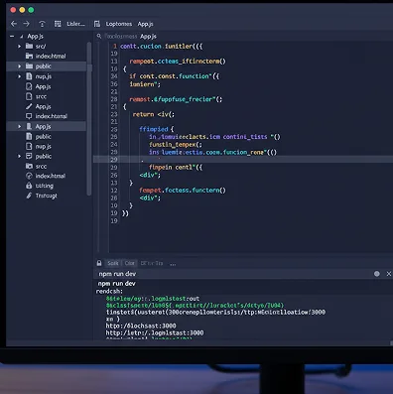Open the public file with document icon
This screenshot has width=393, height=394.
[44, 136]
